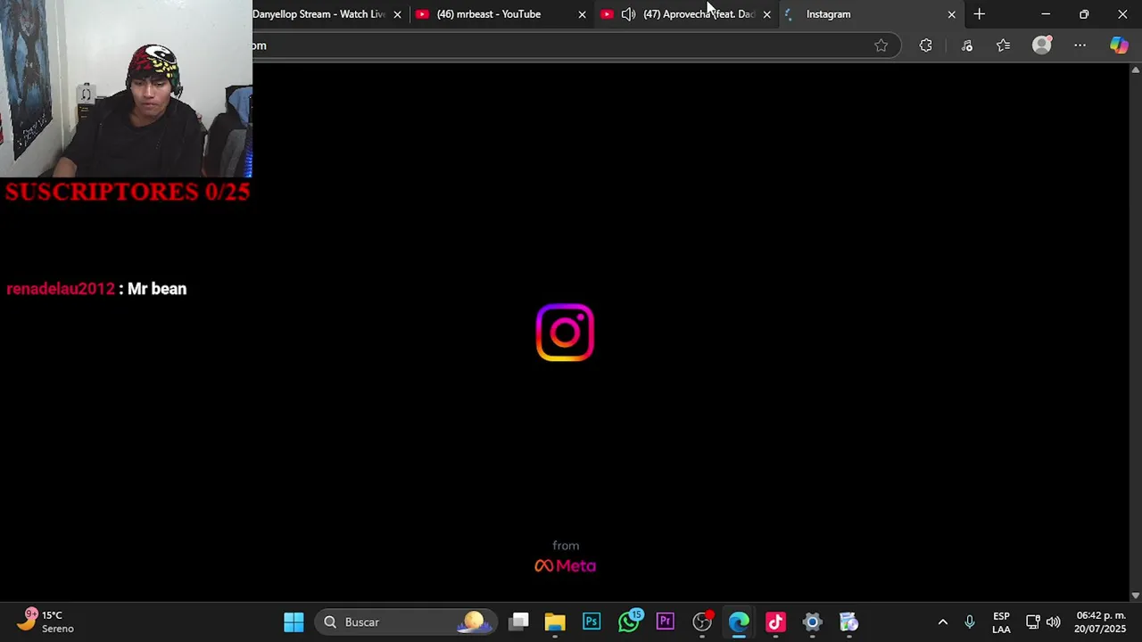This screenshot has height=642, width=1142.
Task: Click the page vertical scrollbar down arrow
Action: click(x=1135, y=595)
